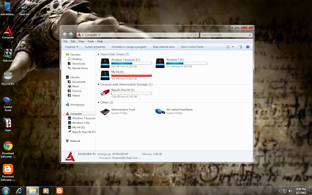Open the Tools menu
Screen dimensions: 312x195
[x=91, y=41]
